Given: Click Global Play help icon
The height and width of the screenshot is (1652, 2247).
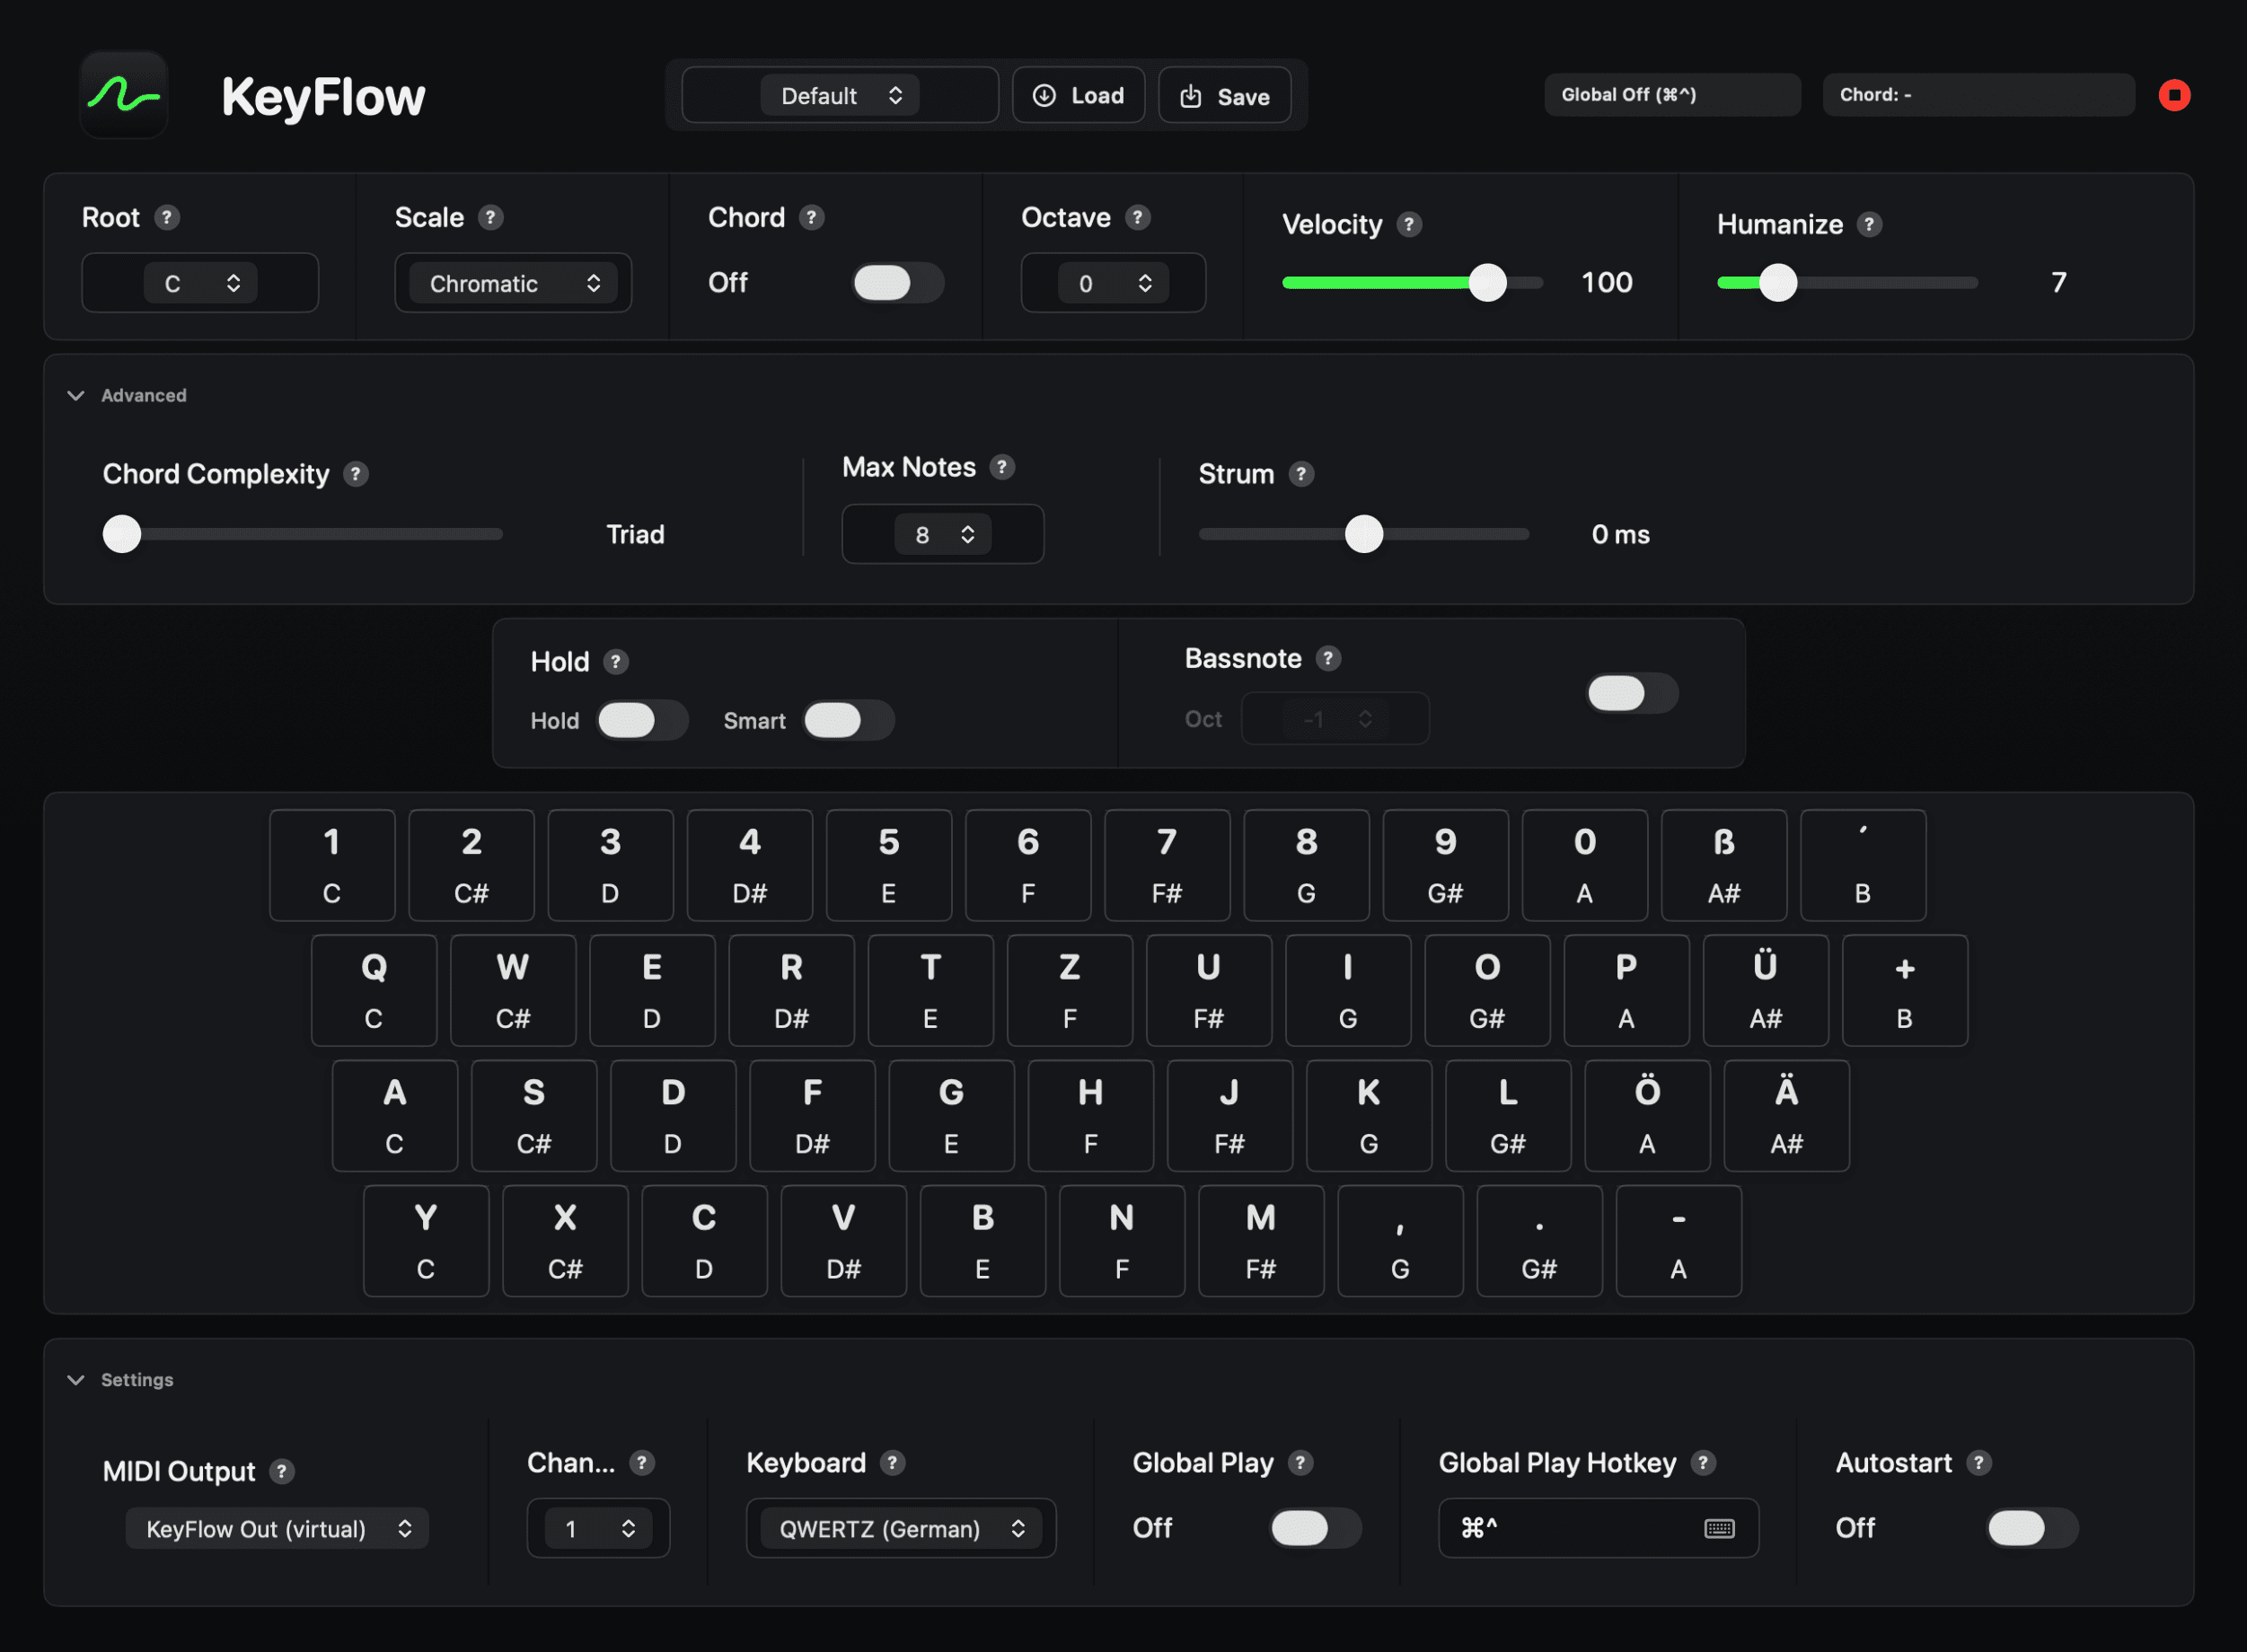Looking at the screenshot, I should 1300,1463.
